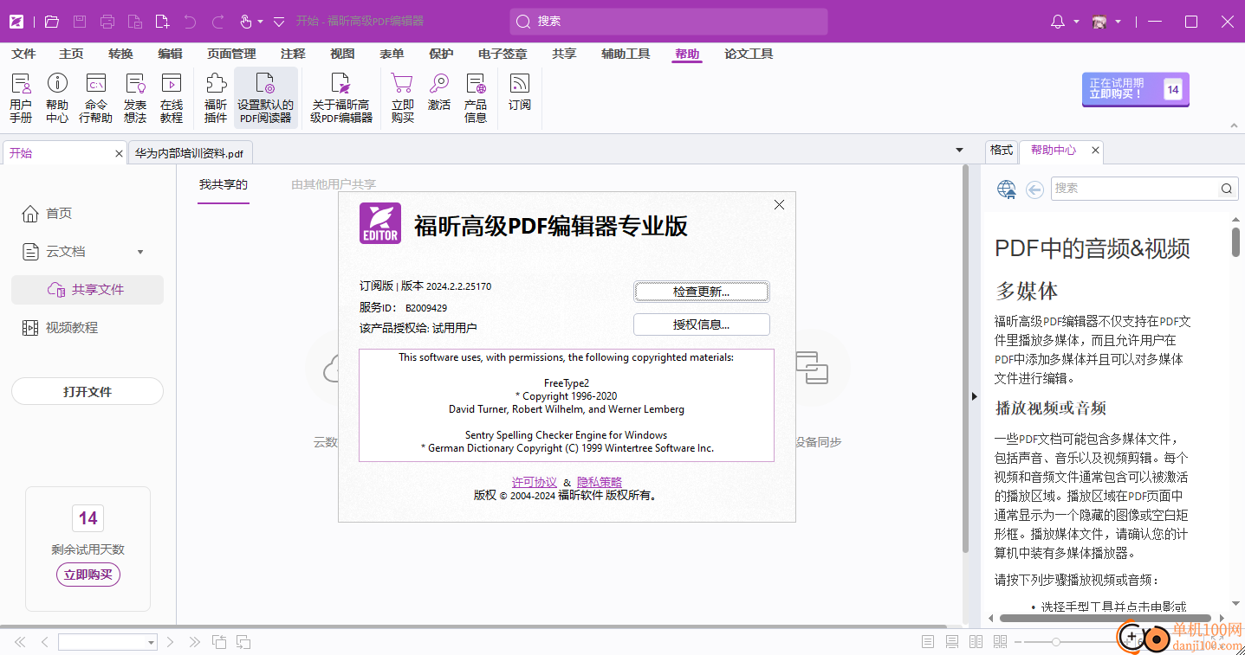Open the Help Center (帮助中心) ribbon icon
This screenshot has width=1245, height=655.
[x=57, y=98]
